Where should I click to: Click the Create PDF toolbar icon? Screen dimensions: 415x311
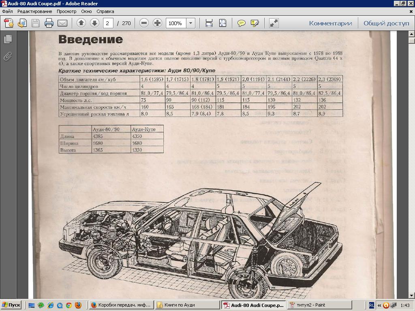[x=9, y=23]
